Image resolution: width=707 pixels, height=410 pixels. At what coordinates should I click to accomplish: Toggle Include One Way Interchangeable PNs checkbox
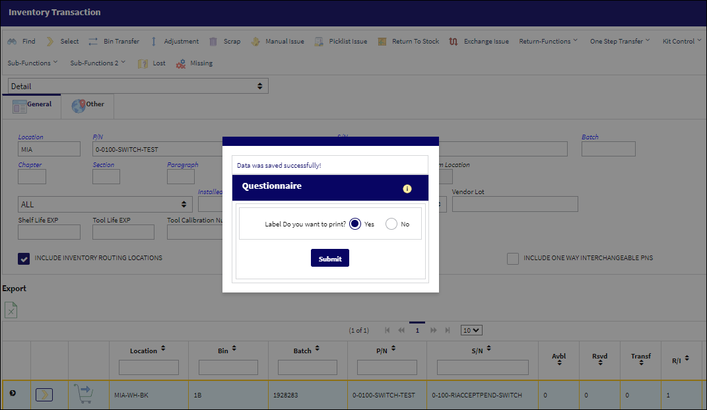coord(513,258)
